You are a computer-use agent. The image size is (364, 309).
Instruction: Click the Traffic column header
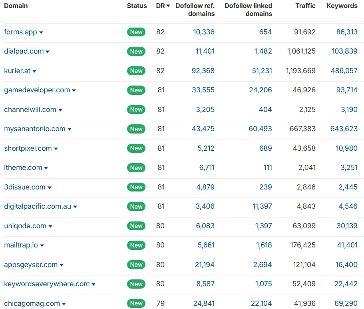(x=305, y=6)
